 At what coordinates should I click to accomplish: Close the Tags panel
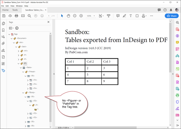[48, 22]
